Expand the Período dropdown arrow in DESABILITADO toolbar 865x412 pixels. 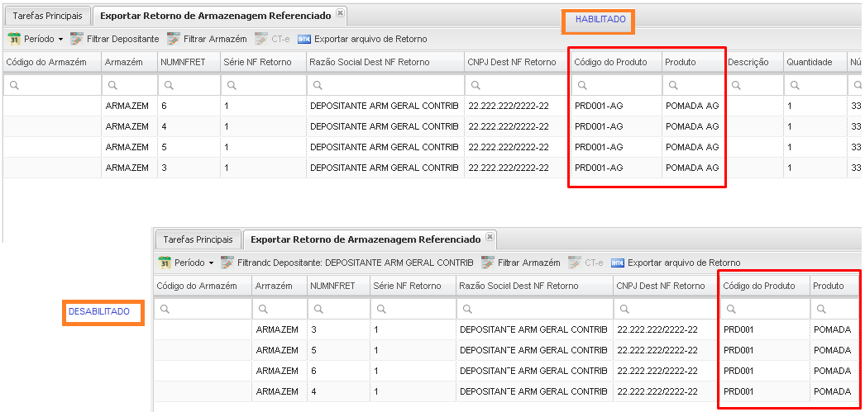click(211, 263)
